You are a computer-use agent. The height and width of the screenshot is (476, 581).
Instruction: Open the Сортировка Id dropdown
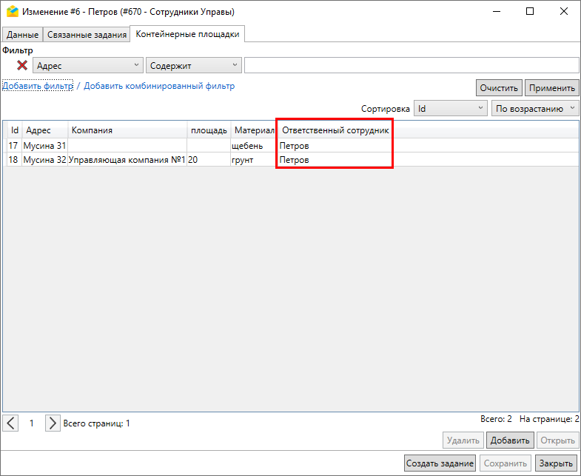coord(449,108)
